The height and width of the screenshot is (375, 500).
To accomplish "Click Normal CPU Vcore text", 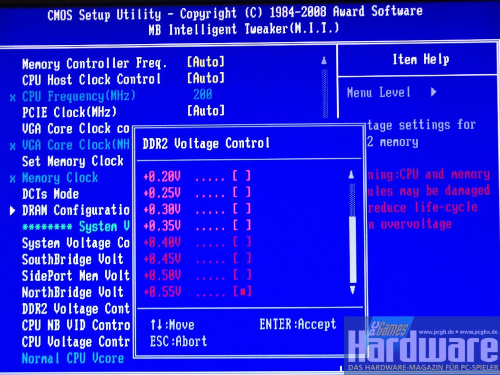I will click(x=73, y=358).
